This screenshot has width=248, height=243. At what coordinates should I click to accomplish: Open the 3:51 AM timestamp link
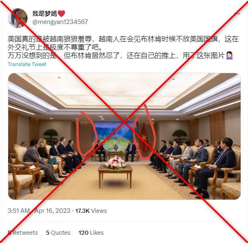(19, 211)
